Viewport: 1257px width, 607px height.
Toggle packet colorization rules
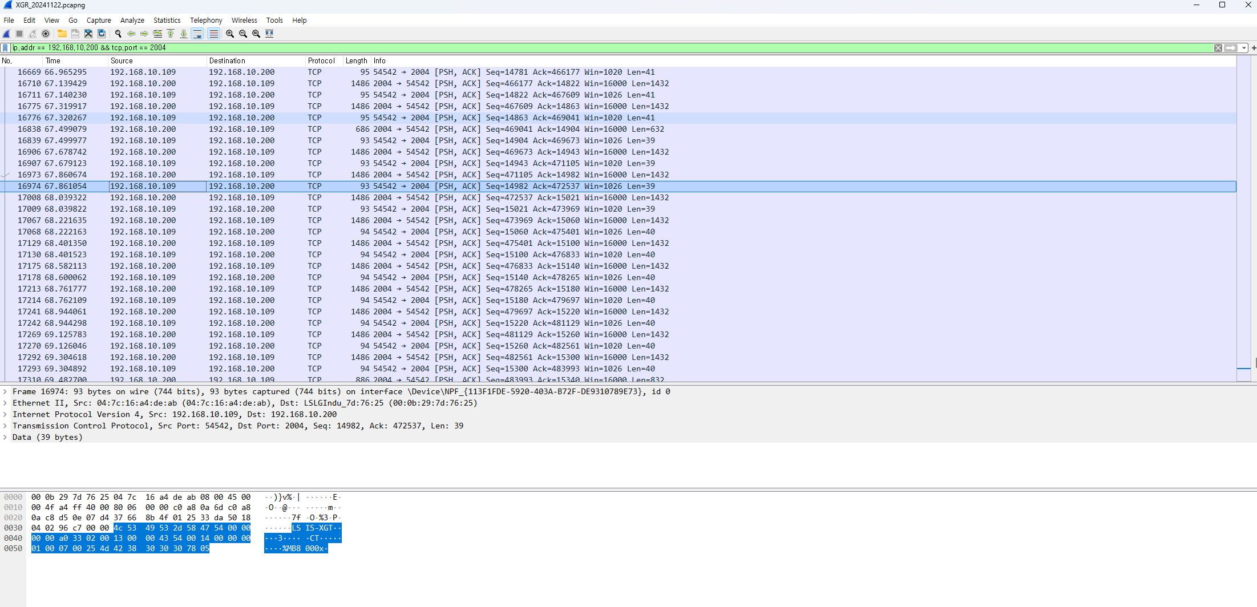click(213, 34)
